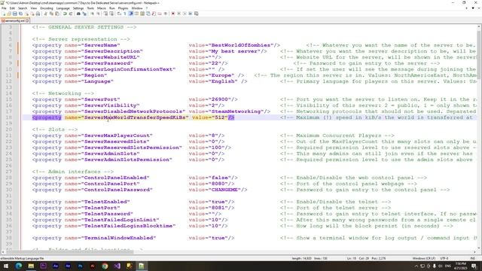The height and width of the screenshot is (271, 482).
Task: Open the File menu
Action: coord(4,8)
